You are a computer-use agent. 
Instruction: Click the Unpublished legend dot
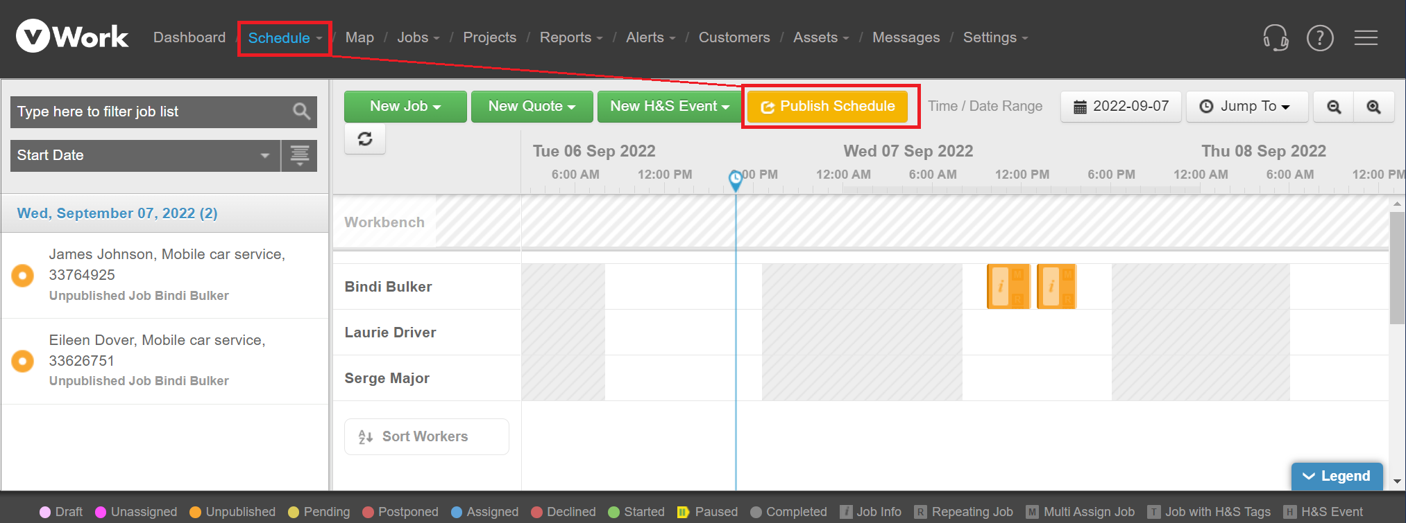pos(195,512)
